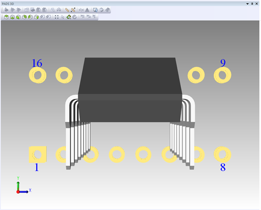Click the round pad labeled 16
Image resolution: width=261 pixels, height=210 pixels.
[x=38, y=75]
